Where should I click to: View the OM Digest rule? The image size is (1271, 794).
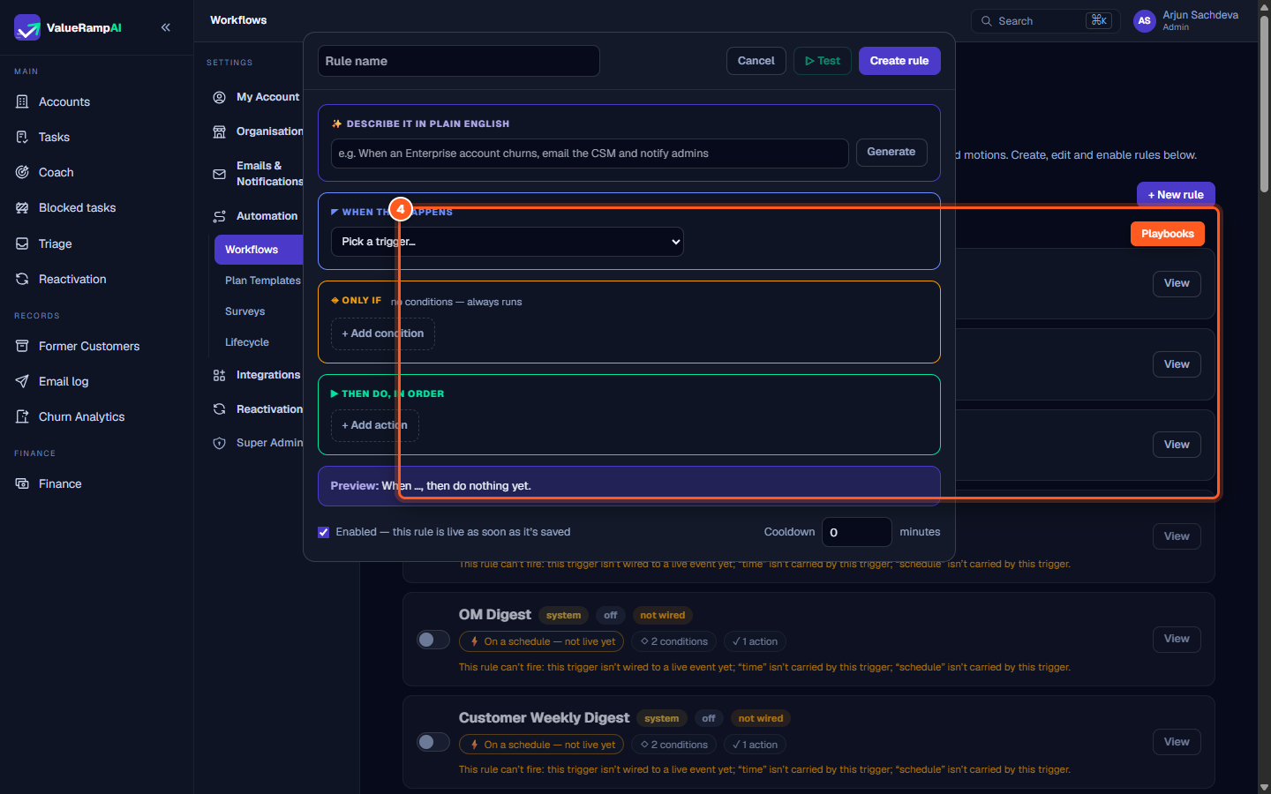(1177, 639)
